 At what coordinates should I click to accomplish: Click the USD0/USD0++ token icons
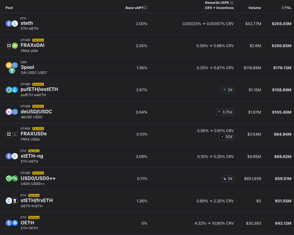[x=12, y=178]
